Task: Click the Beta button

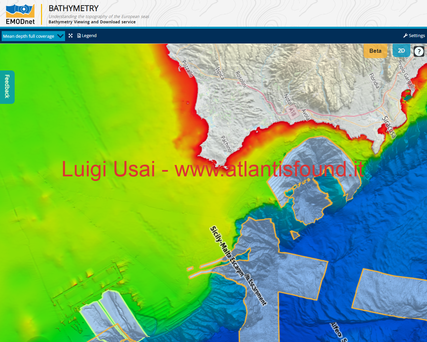Action: click(x=375, y=51)
